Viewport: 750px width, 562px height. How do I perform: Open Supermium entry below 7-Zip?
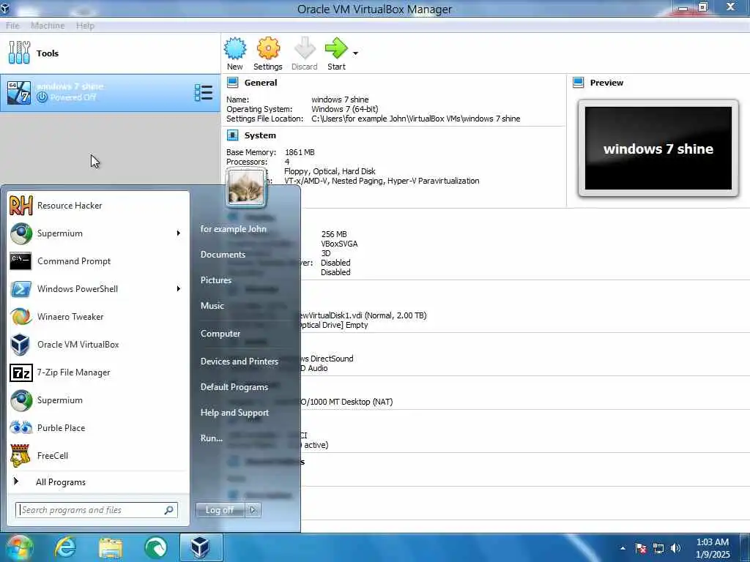tap(98, 400)
